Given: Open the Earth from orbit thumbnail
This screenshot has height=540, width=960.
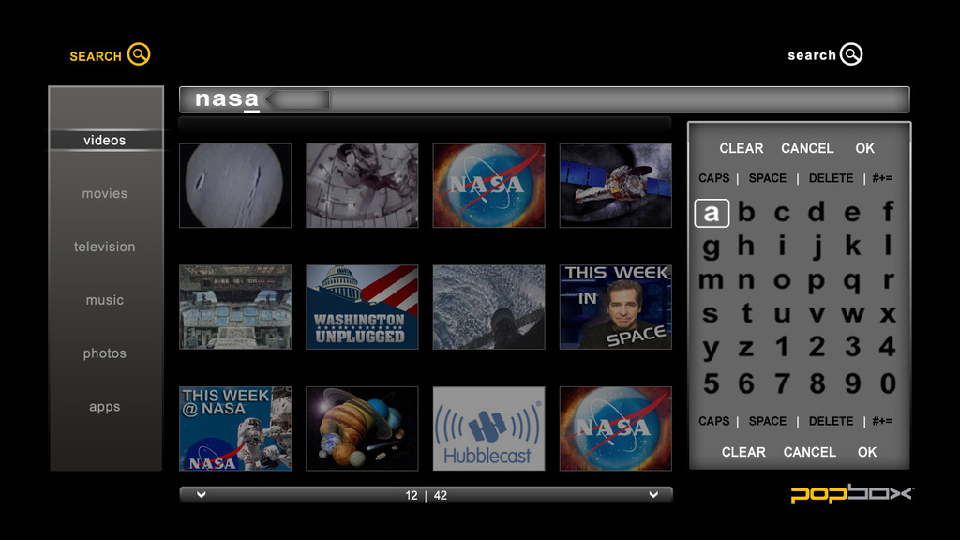Looking at the screenshot, I should (x=488, y=307).
